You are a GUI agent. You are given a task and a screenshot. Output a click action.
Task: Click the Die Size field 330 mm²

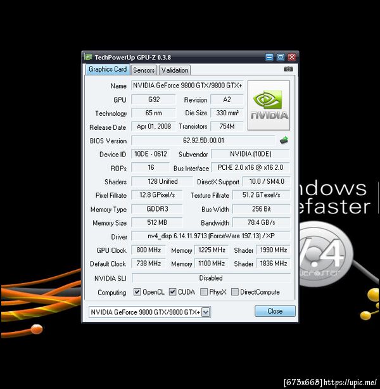click(227, 113)
